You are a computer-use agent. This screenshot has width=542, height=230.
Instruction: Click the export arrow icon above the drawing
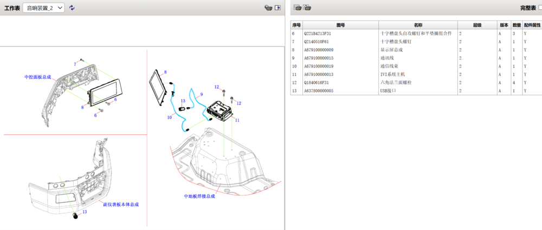(x=277, y=8)
